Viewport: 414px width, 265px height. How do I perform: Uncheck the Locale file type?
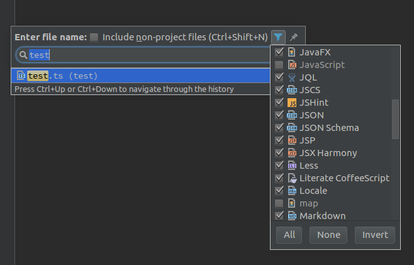point(279,191)
